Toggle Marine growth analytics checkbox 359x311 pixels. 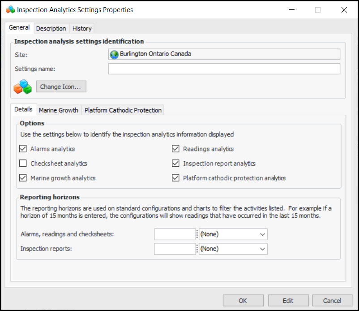(x=23, y=178)
